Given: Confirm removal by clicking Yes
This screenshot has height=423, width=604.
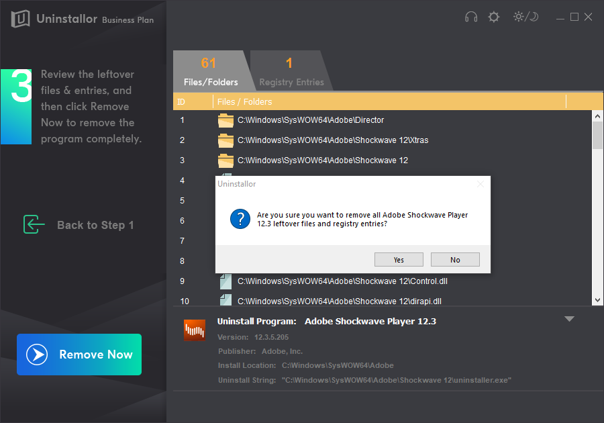Looking at the screenshot, I should point(399,260).
